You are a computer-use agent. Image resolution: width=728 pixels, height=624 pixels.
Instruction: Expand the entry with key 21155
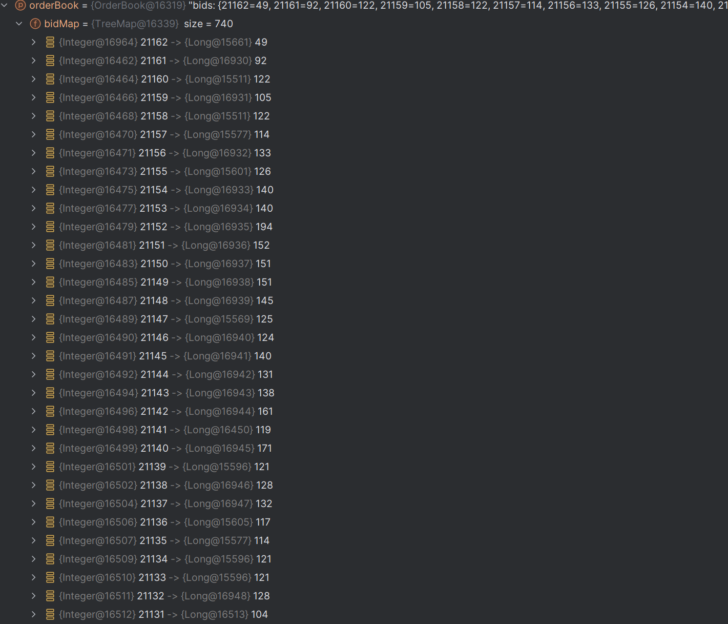click(34, 171)
